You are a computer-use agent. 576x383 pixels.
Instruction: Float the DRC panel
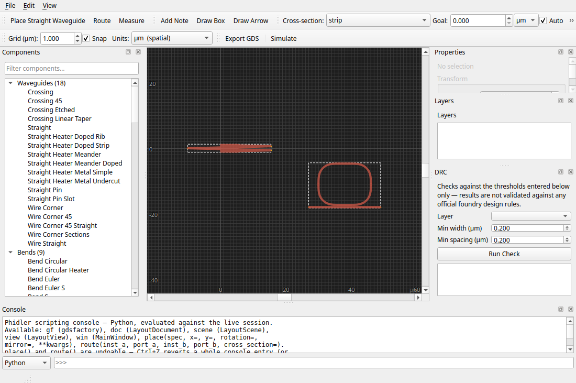point(561,172)
